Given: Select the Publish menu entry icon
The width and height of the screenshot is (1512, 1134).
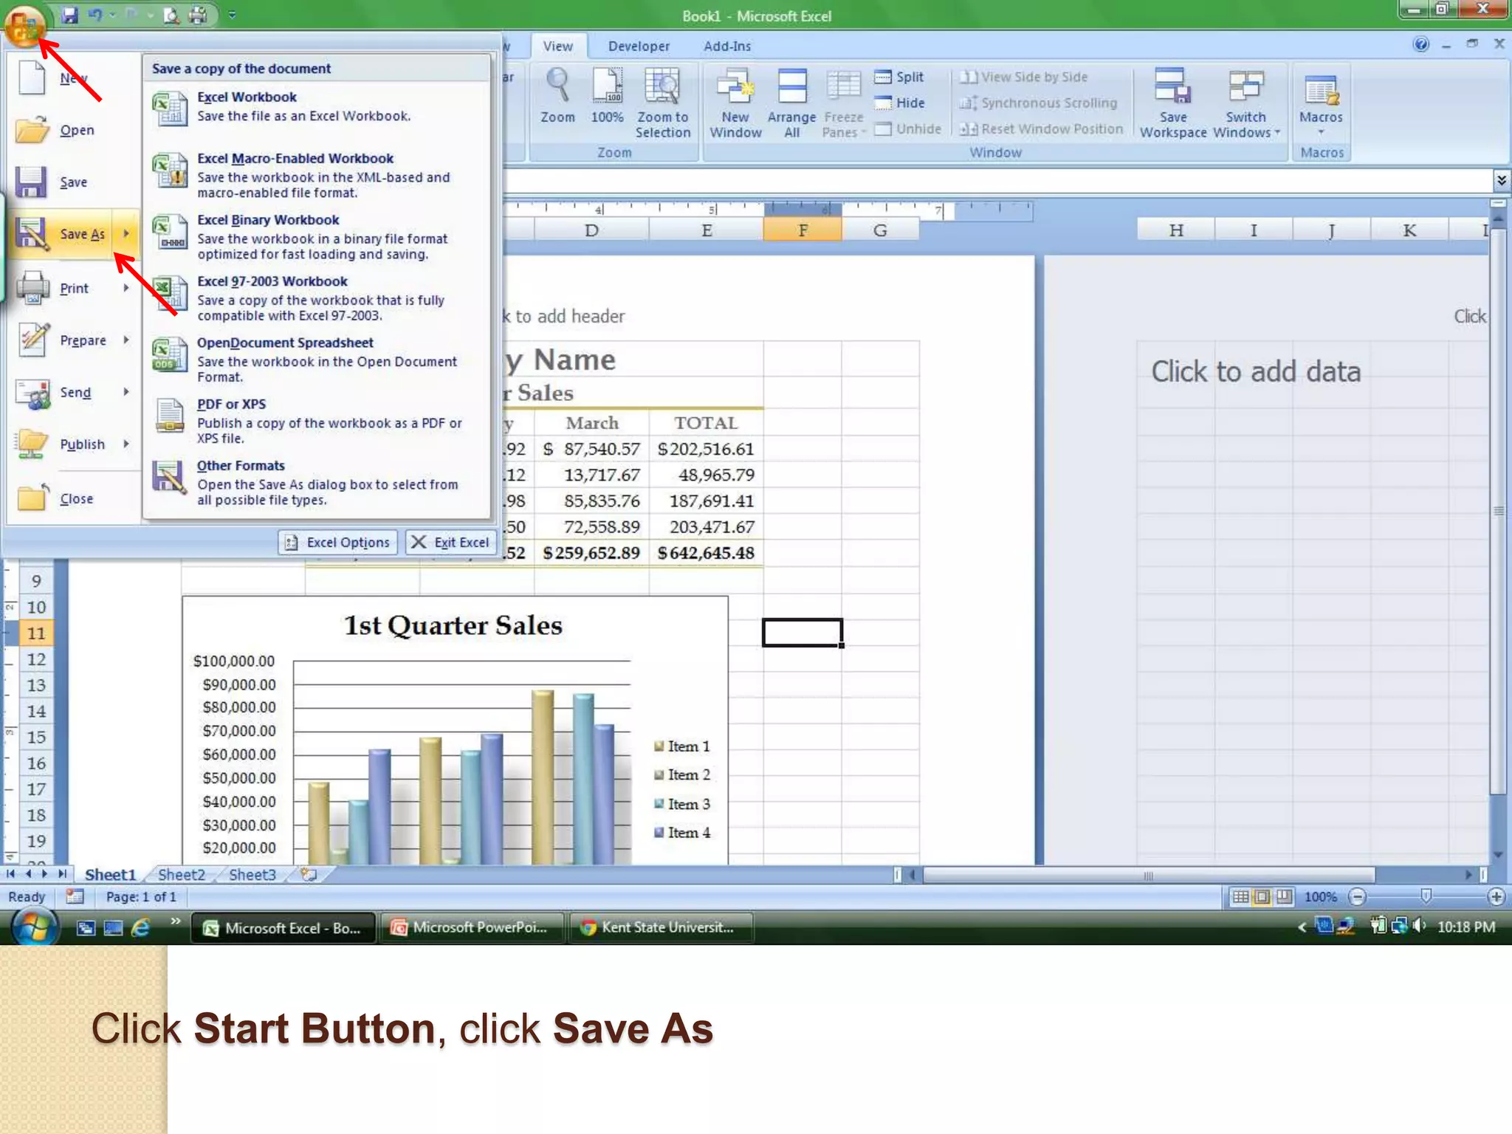Looking at the screenshot, I should (x=32, y=444).
